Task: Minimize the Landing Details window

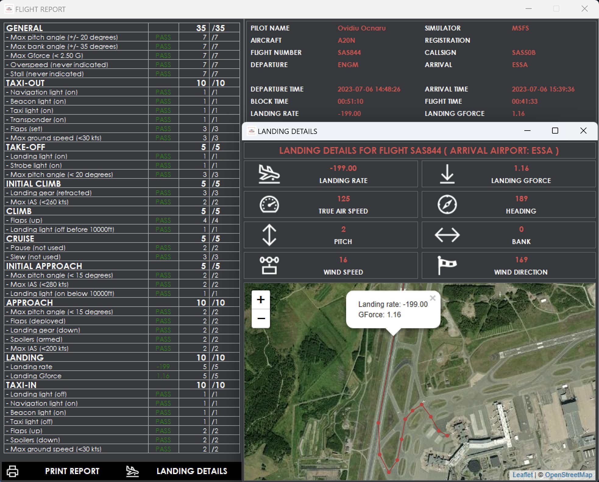Action: tap(527, 131)
